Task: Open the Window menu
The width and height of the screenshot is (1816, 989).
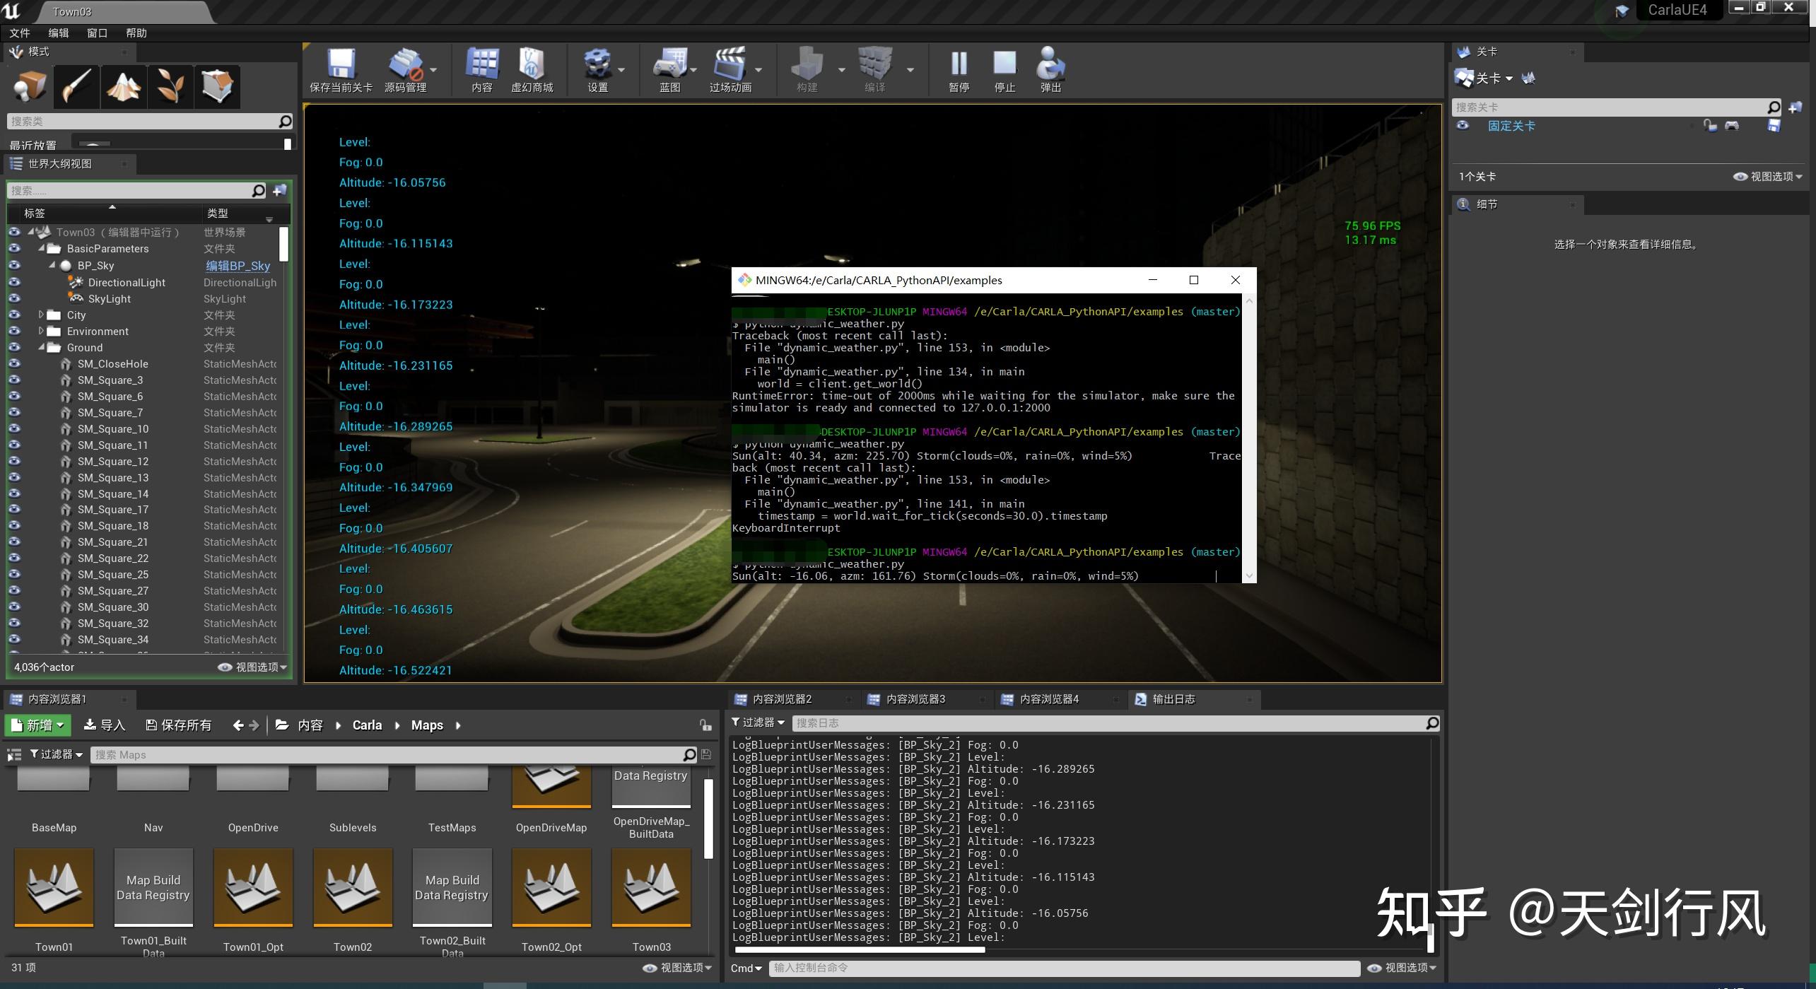Action: (x=97, y=33)
